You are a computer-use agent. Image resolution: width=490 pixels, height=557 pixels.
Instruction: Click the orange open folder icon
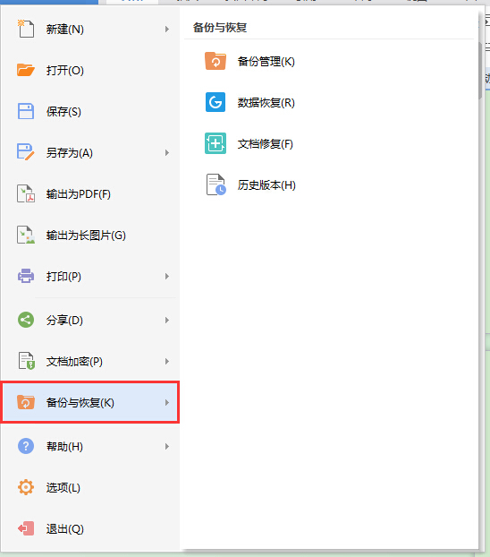point(26,70)
